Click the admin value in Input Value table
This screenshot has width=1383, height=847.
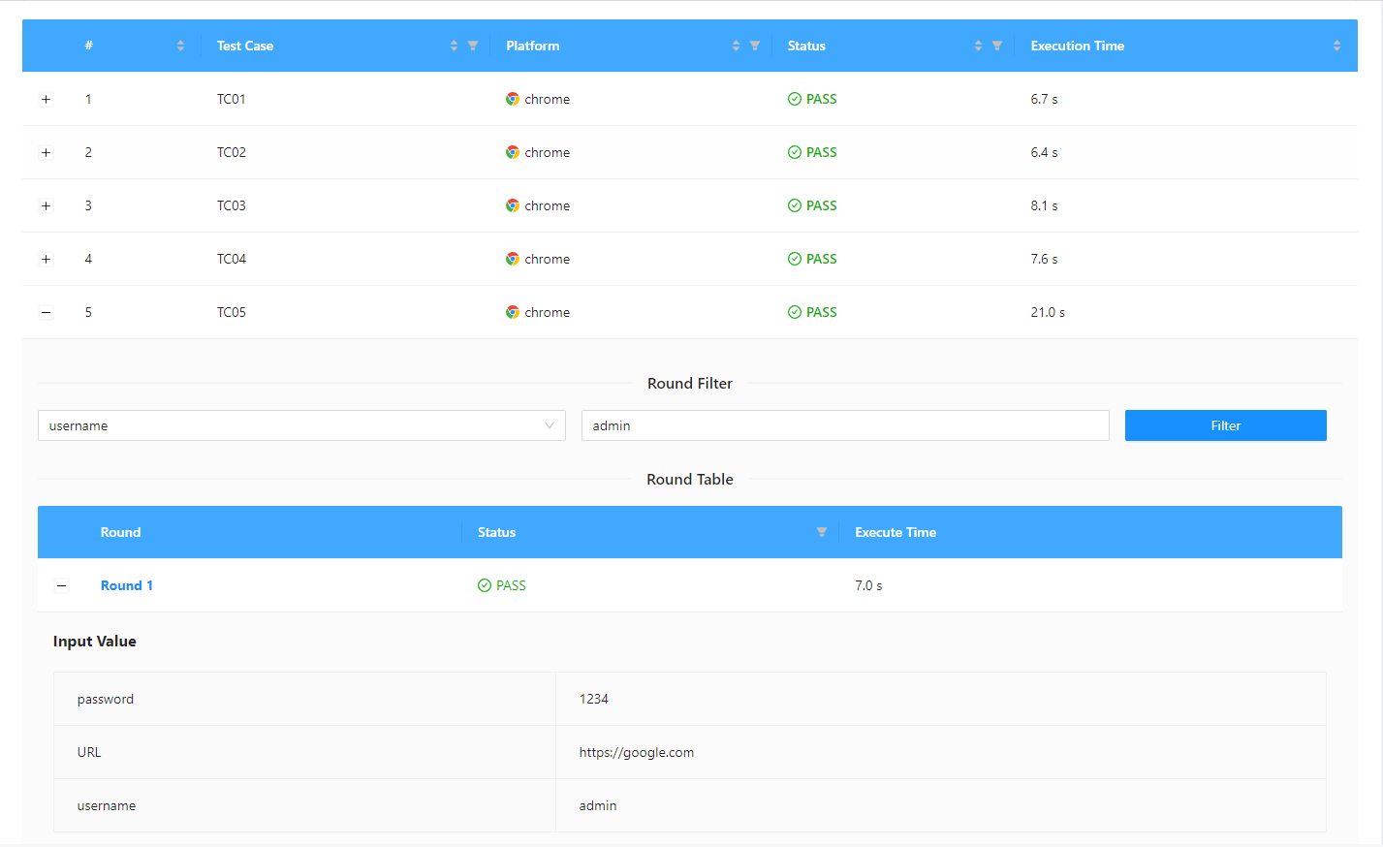pyautogui.click(x=598, y=805)
